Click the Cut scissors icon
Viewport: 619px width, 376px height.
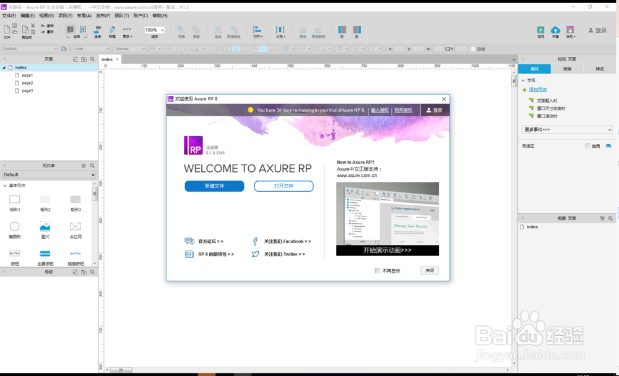33,25
